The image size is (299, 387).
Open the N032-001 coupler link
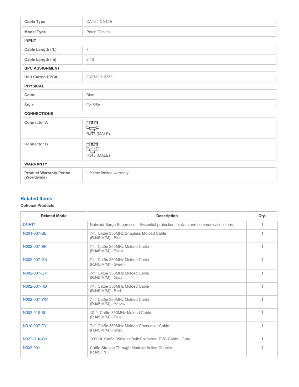point(31,348)
